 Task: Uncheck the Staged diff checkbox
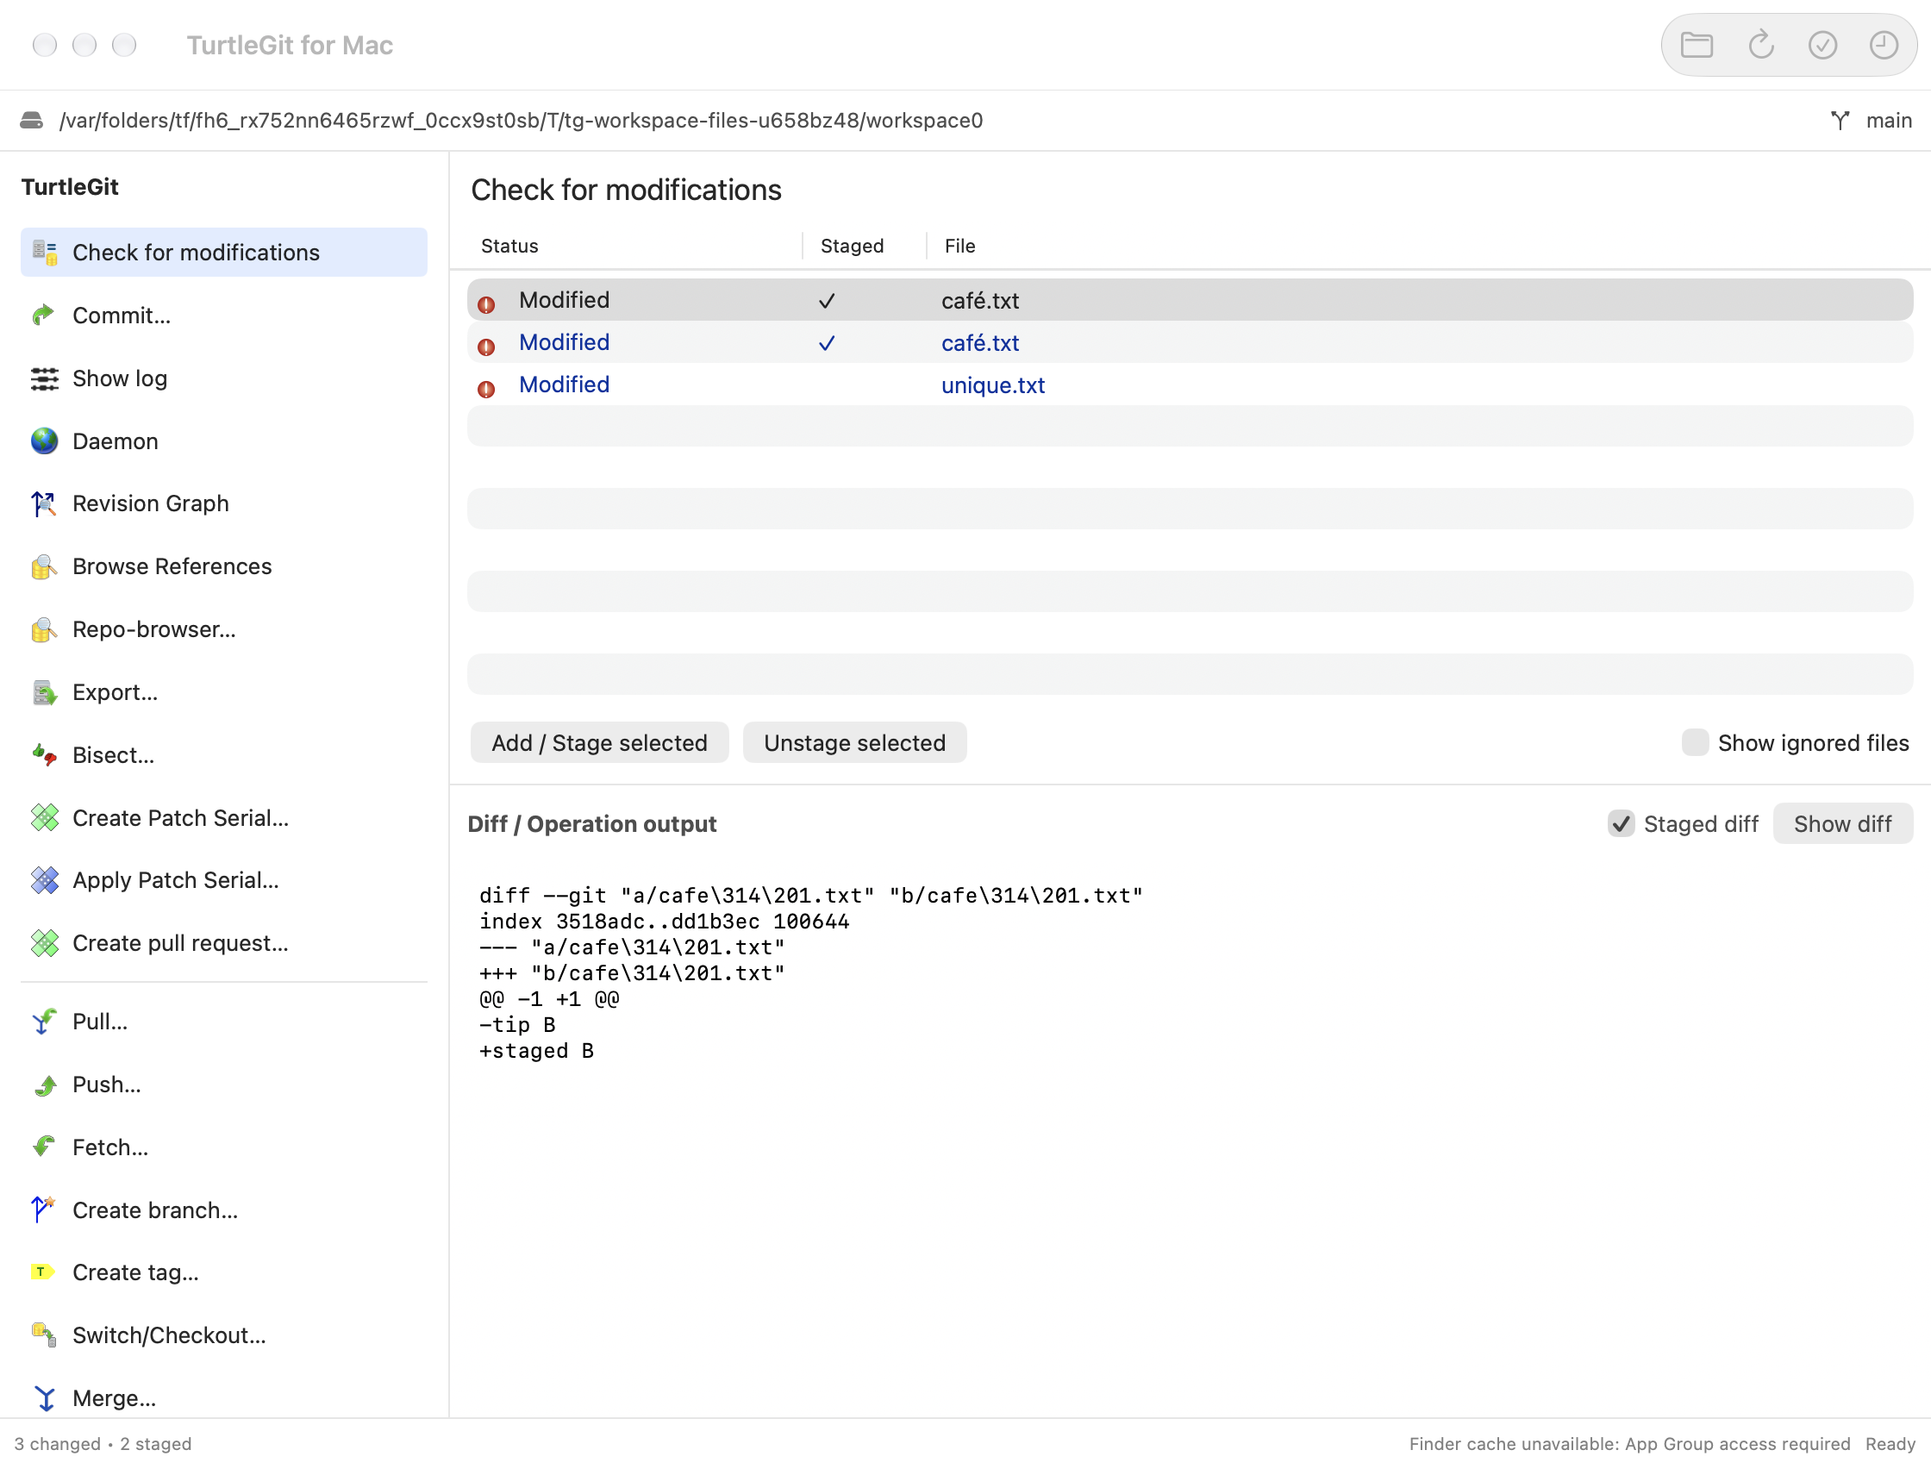pos(1620,823)
